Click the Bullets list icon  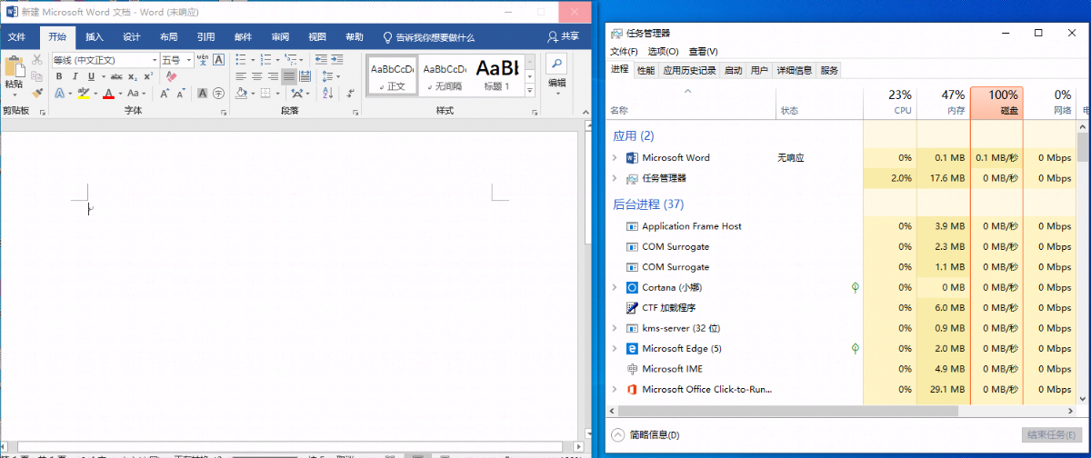click(241, 59)
